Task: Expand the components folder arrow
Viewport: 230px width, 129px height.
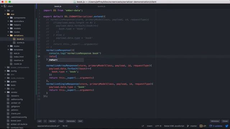Action: [x=8, y=18]
